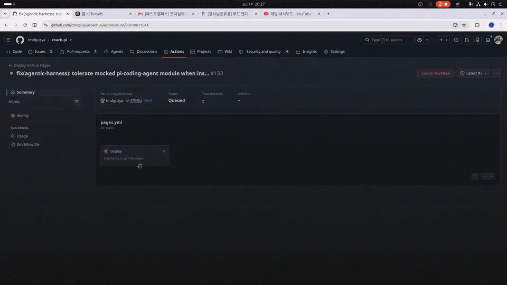Image resolution: width=507 pixels, height=285 pixels.
Task: Open the Insights tab
Action: (x=306, y=51)
